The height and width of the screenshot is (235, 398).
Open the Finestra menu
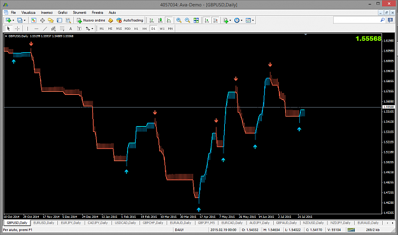coord(97,13)
